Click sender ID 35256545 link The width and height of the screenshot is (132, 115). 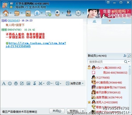pyautogui.click(x=14, y=21)
